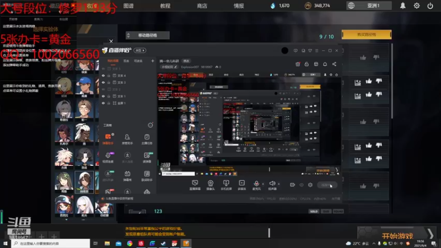Open the 情报 tab in game menu
This screenshot has width=441, height=248.
pos(239,6)
